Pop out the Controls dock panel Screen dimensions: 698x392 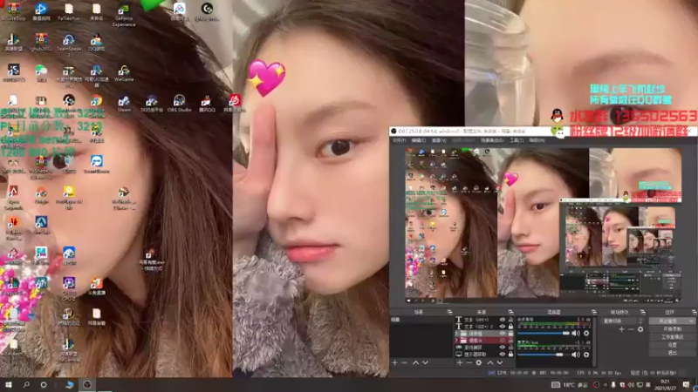694,312
